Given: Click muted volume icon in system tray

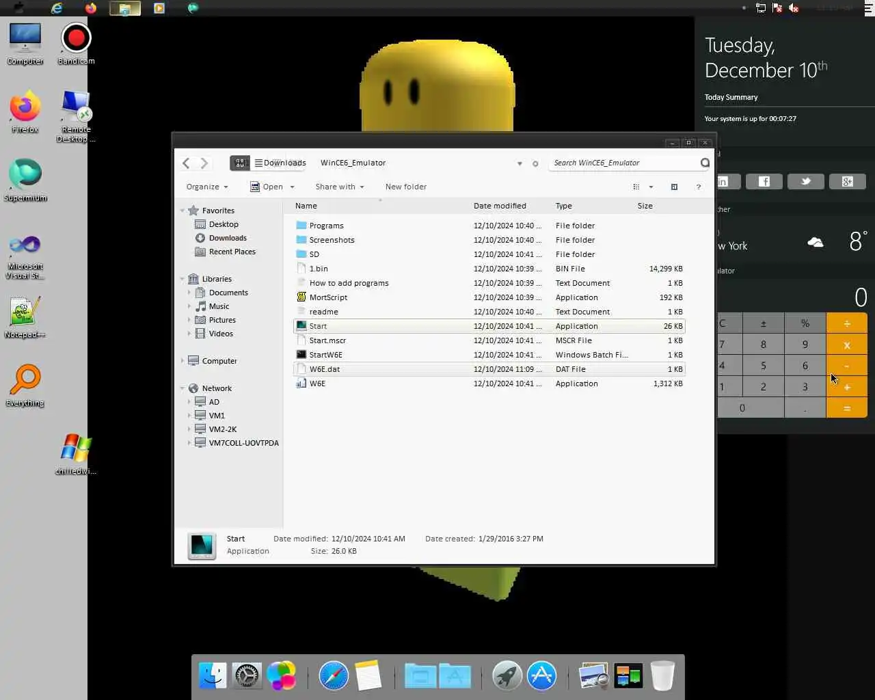Looking at the screenshot, I should pos(794,8).
